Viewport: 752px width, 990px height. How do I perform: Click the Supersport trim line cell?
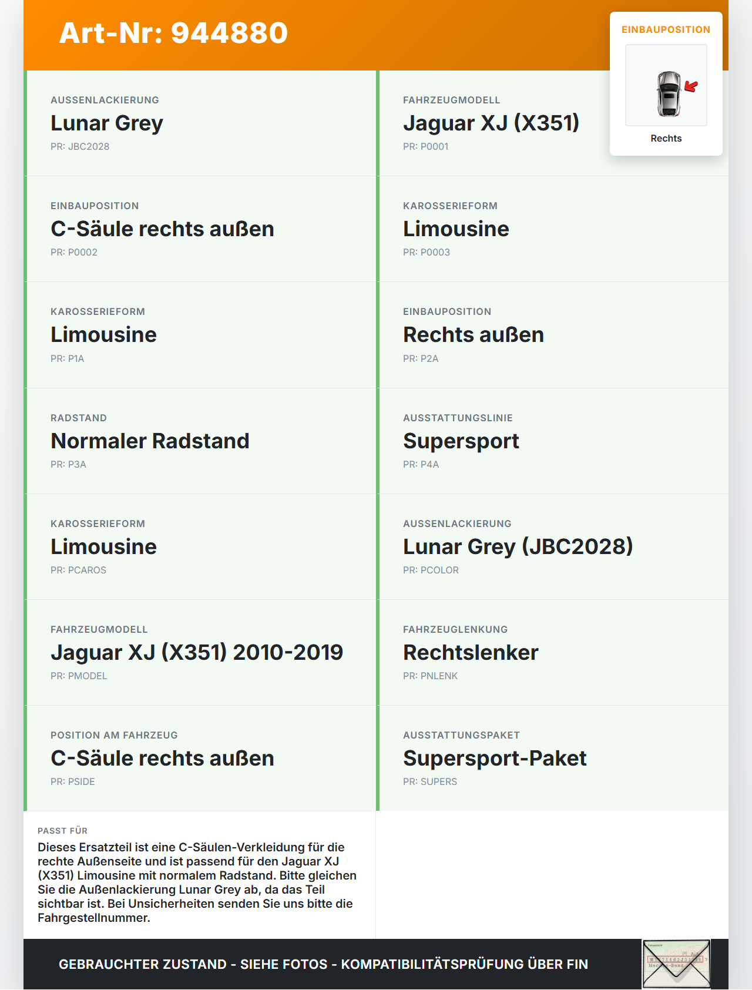coord(552,441)
